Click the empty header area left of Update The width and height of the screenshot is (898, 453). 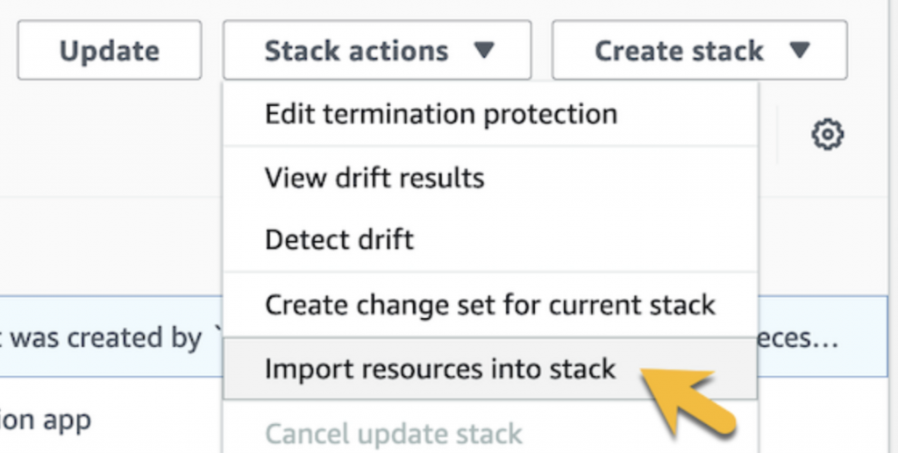pos(9,51)
